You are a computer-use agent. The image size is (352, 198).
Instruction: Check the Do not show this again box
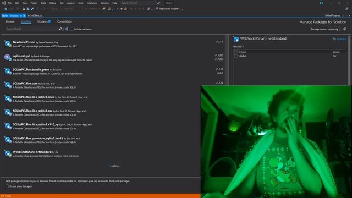point(7,186)
